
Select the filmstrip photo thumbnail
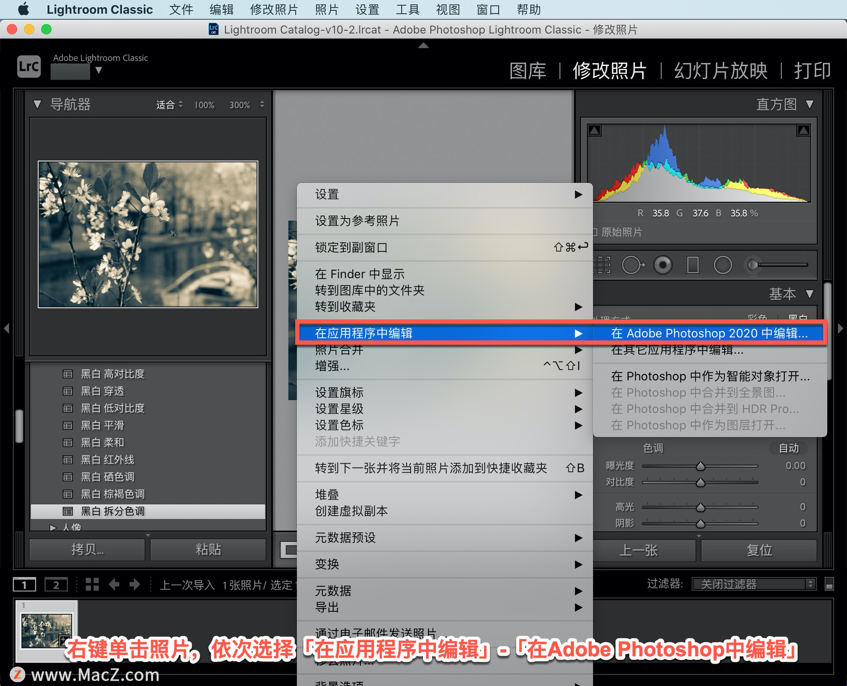[47, 630]
